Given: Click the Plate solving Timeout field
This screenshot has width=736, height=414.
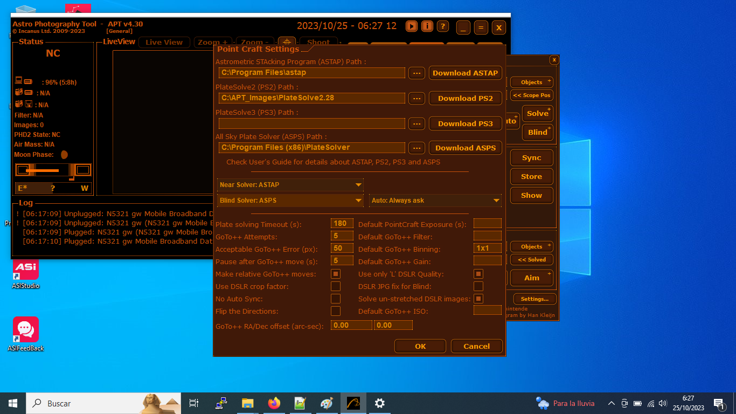Looking at the screenshot, I should 342,224.
